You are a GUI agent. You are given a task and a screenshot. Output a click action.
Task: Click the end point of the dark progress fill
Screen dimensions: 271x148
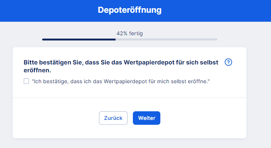(x=115, y=40)
